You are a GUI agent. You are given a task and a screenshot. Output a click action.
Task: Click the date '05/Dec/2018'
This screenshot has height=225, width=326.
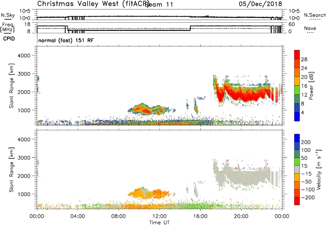click(260, 4)
